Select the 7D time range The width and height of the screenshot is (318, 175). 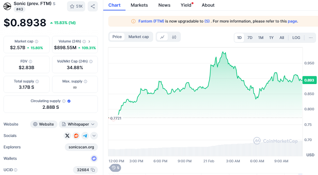pyautogui.click(x=250, y=37)
